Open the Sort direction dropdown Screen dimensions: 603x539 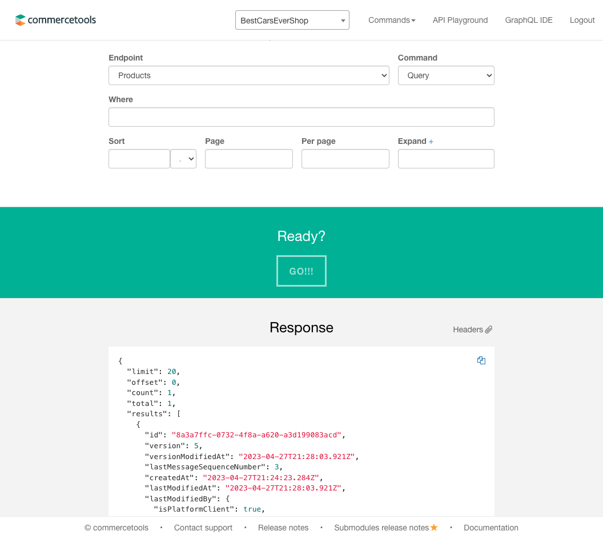pos(183,159)
